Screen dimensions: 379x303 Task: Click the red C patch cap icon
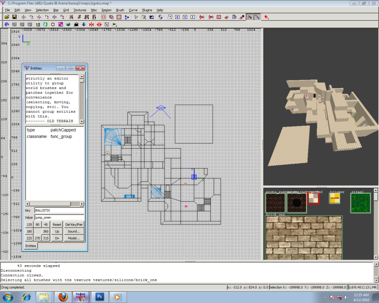219,17
